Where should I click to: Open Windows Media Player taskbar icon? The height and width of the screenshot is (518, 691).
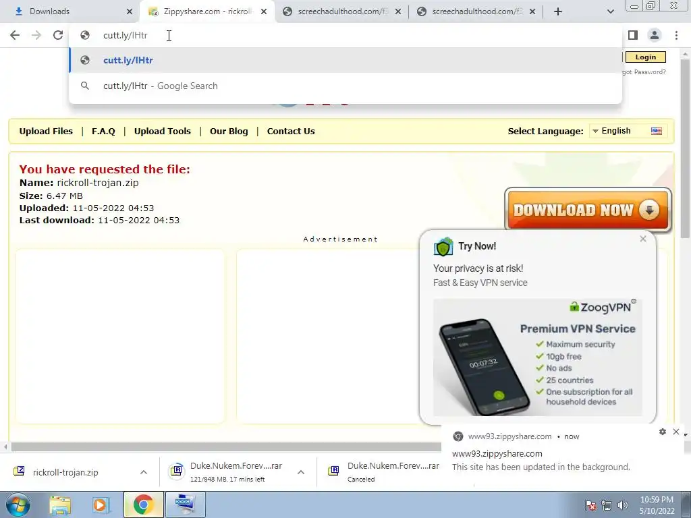pyautogui.click(x=101, y=505)
